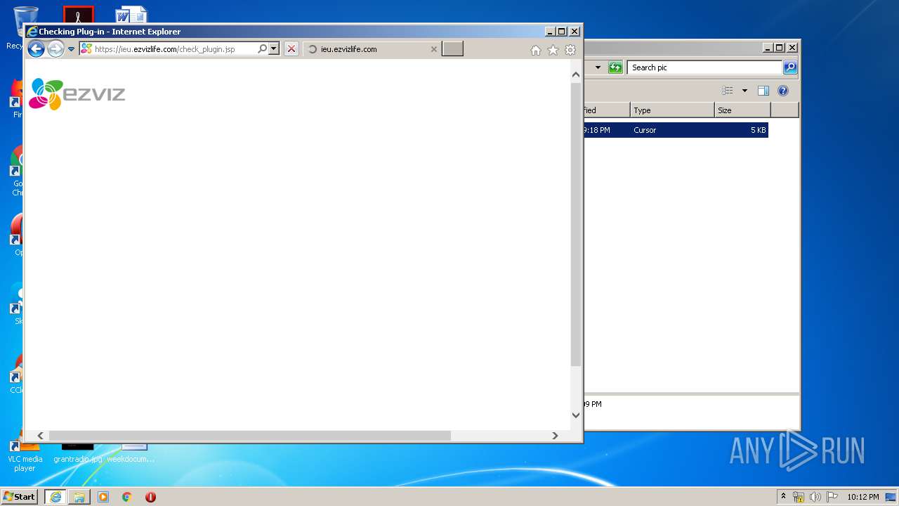899x506 pixels.
Task: Click the page's vertical scrollbar down arrow
Action: click(576, 415)
